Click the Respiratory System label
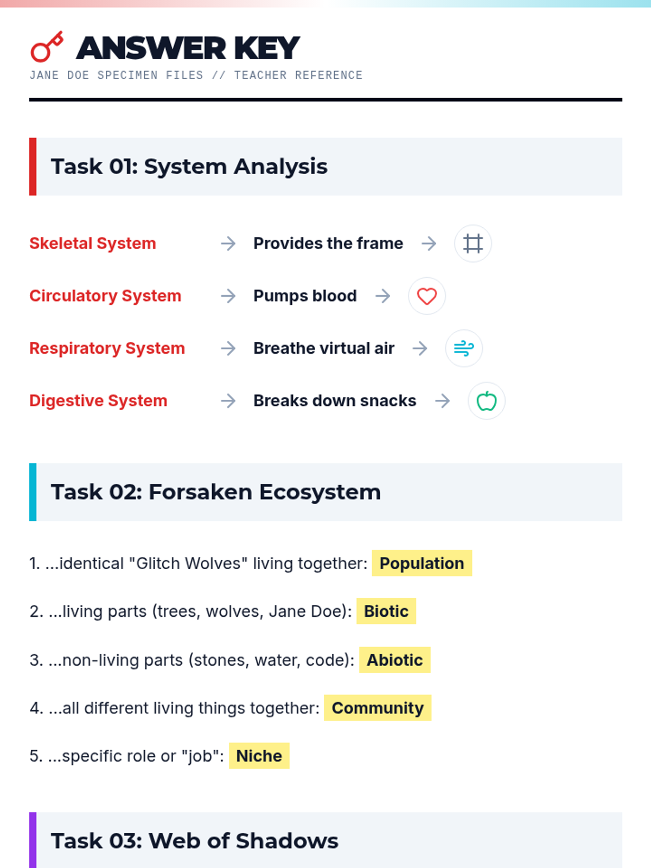Viewport: 651px width, 868px height. (107, 348)
